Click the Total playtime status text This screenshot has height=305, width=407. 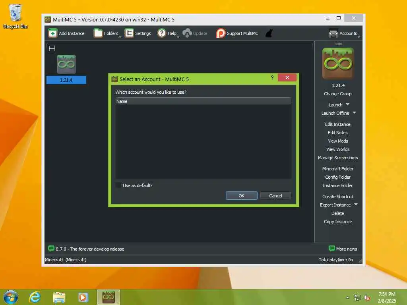tap(335, 260)
